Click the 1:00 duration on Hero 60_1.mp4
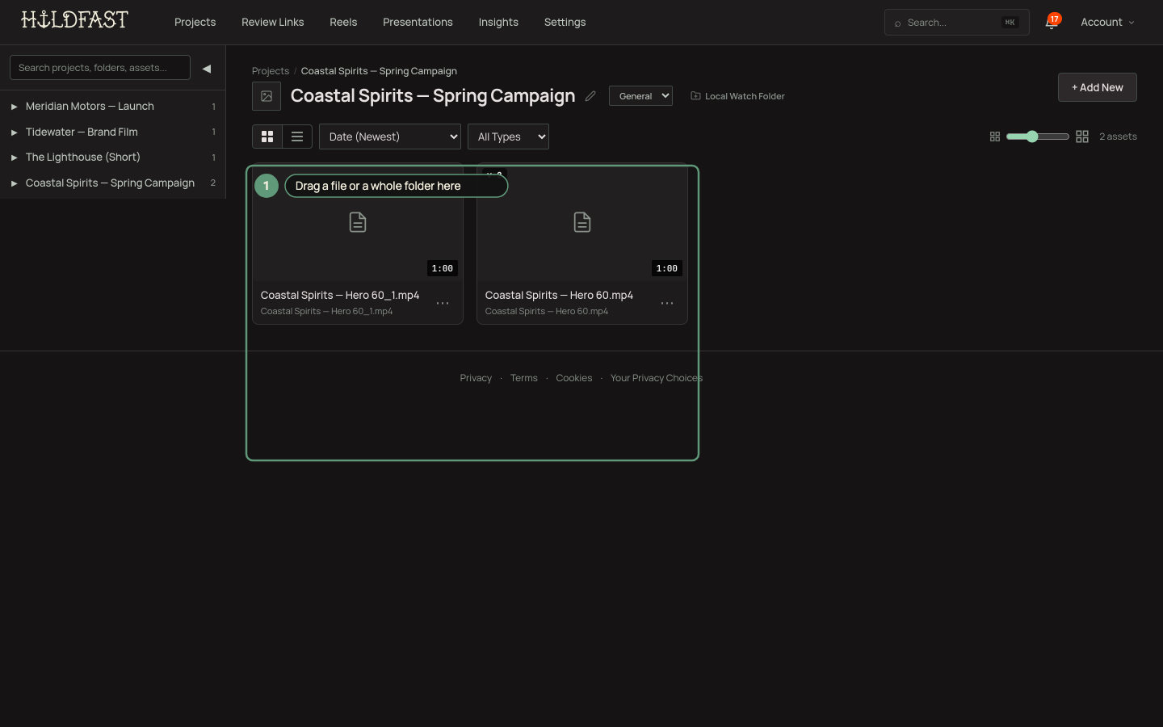Screen dimensions: 1163x727 coord(443,268)
